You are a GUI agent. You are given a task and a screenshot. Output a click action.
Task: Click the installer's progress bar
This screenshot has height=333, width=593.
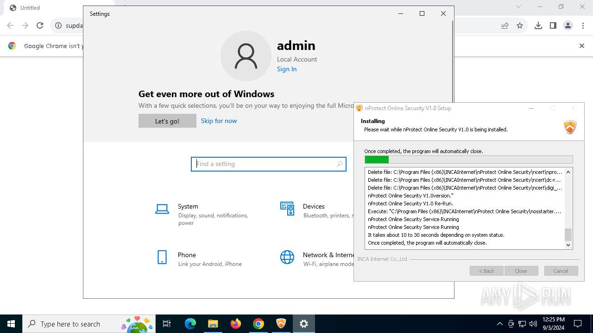[468, 160]
